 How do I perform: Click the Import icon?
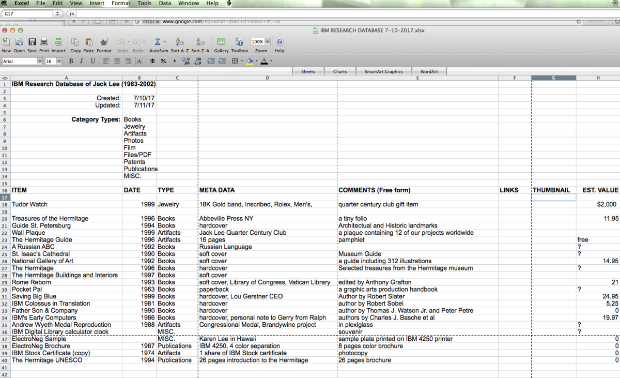pyautogui.click(x=58, y=42)
